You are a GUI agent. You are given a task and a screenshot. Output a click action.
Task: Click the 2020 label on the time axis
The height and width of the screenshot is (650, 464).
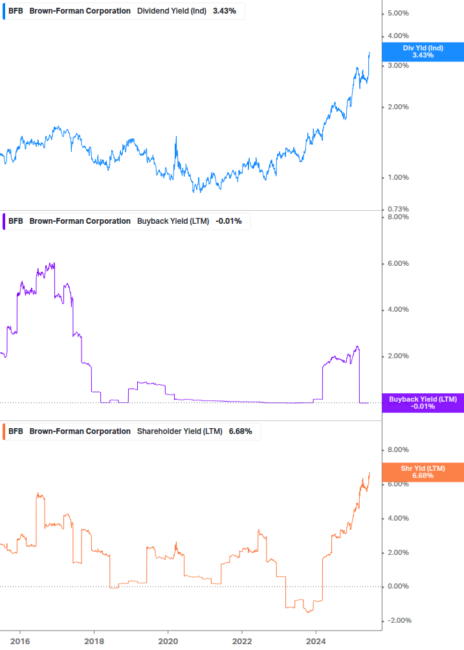[168, 642]
